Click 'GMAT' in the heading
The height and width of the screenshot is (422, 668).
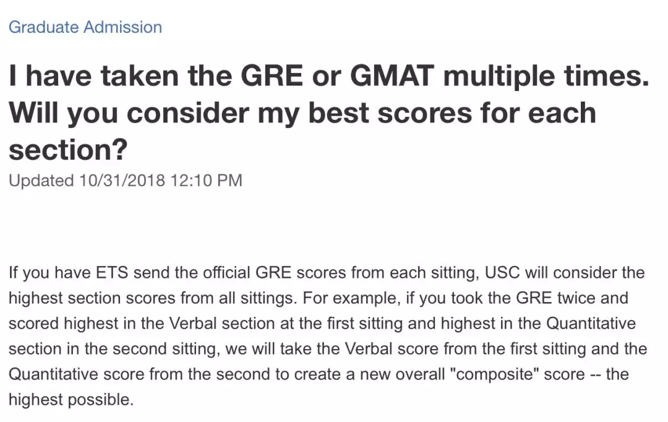pyautogui.click(x=392, y=76)
